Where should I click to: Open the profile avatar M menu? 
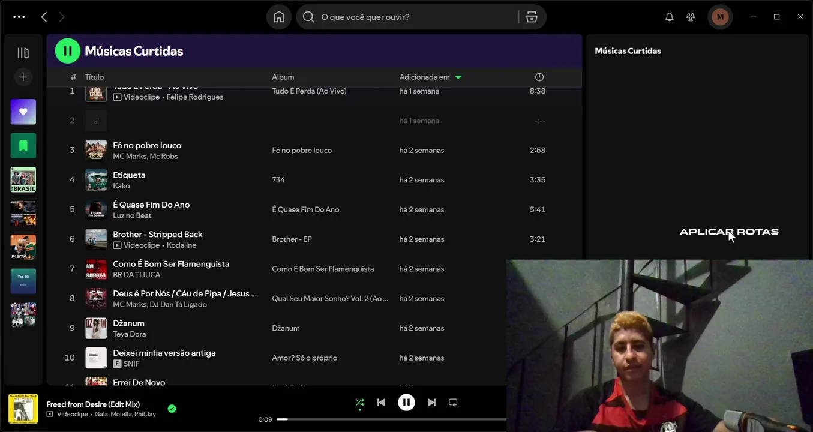coord(720,17)
